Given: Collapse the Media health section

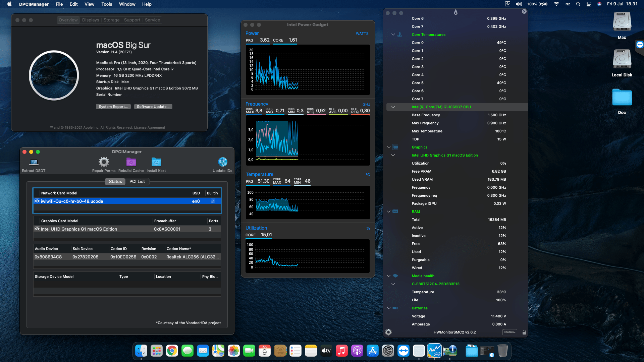Looking at the screenshot, I should (x=389, y=276).
